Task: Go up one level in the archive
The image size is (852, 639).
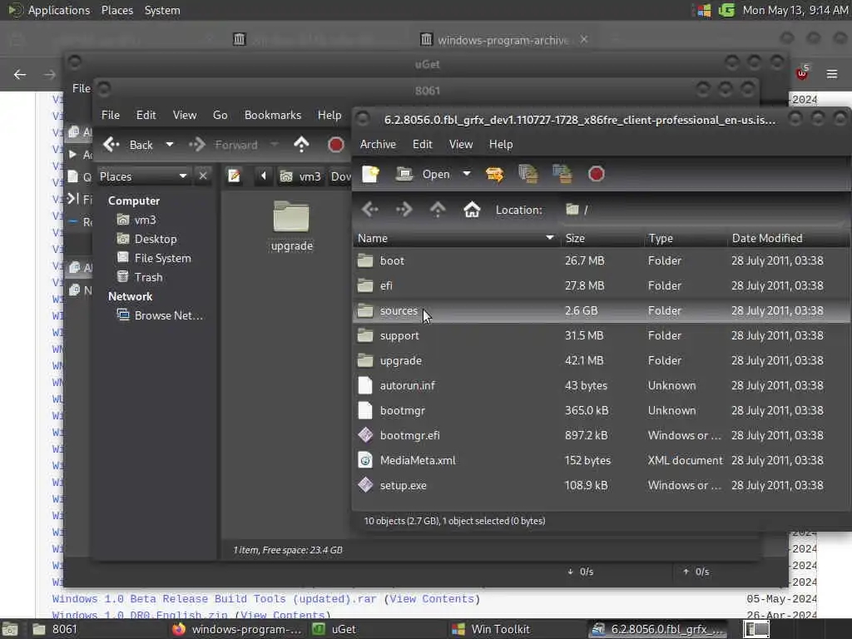Action: (438, 209)
